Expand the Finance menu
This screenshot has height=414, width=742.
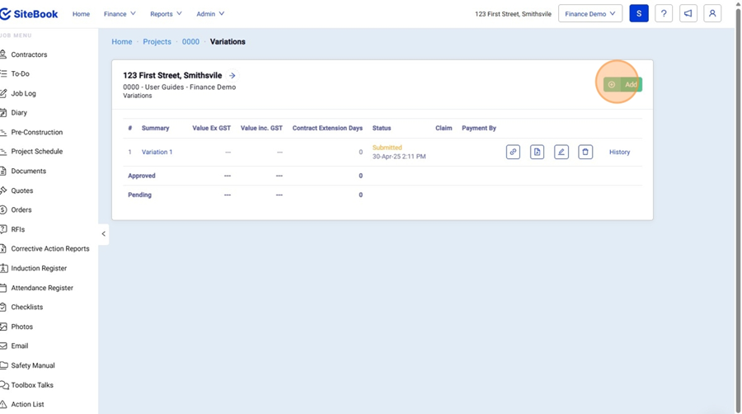pos(120,14)
